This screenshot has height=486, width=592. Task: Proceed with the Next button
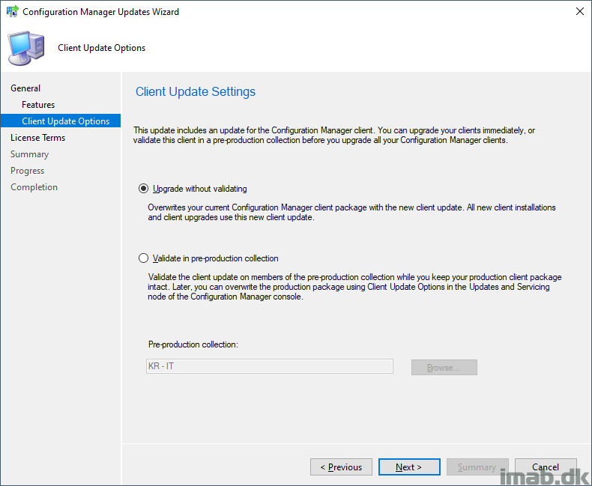(x=409, y=467)
